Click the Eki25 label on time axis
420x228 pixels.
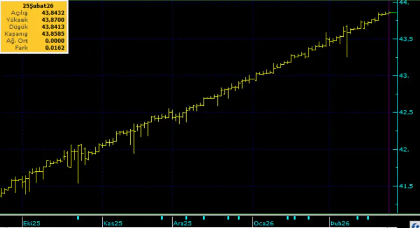[31, 223]
